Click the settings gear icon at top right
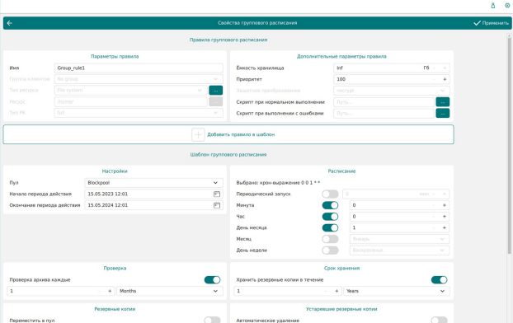This screenshot has height=323, width=513. [x=507, y=5]
